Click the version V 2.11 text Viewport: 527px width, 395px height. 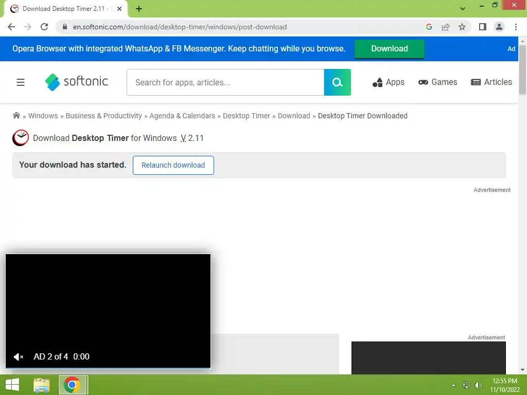click(x=192, y=138)
